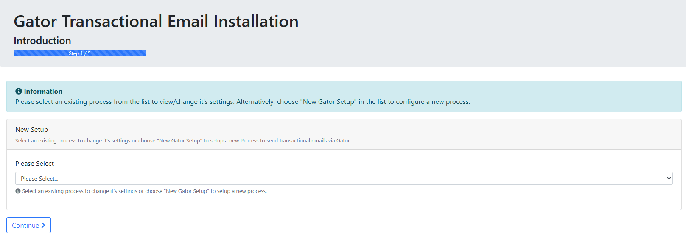Viewport: 686px width, 243px height.
Task: Click the right end of the striped progress bar
Action: point(142,53)
